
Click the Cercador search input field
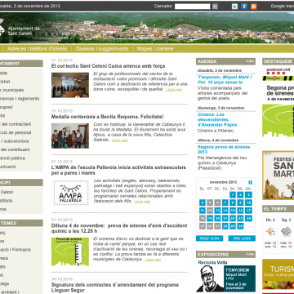pos(193,7)
